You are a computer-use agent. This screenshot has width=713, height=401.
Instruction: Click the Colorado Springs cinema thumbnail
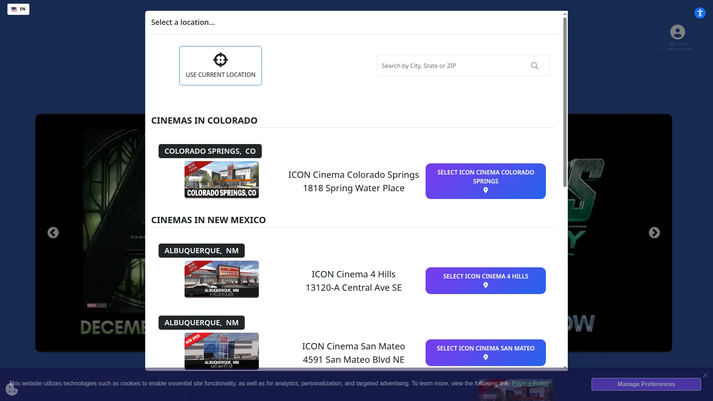click(222, 180)
